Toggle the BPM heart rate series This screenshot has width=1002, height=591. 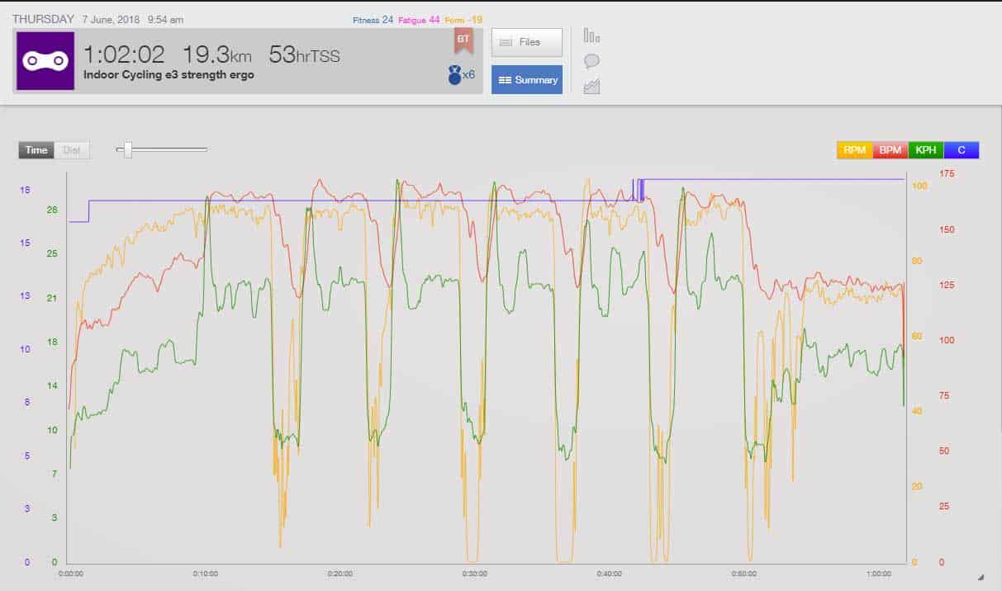(890, 150)
